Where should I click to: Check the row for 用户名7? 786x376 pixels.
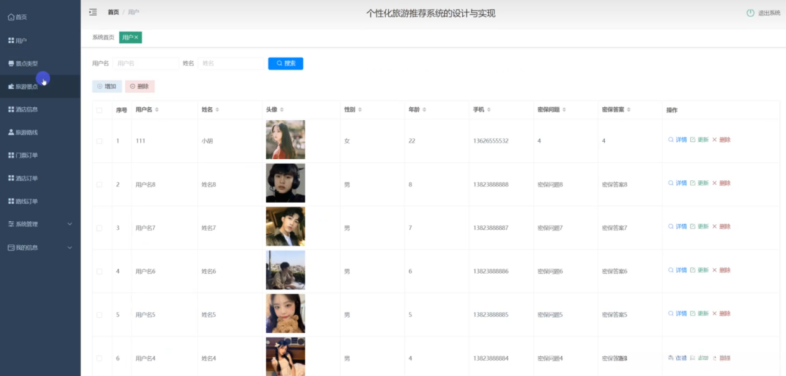point(99,228)
